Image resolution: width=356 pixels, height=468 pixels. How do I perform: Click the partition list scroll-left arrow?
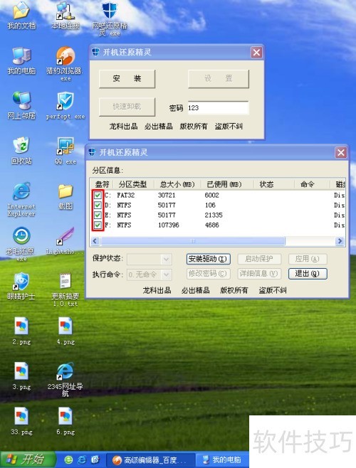pyautogui.click(x=95, y=241)
